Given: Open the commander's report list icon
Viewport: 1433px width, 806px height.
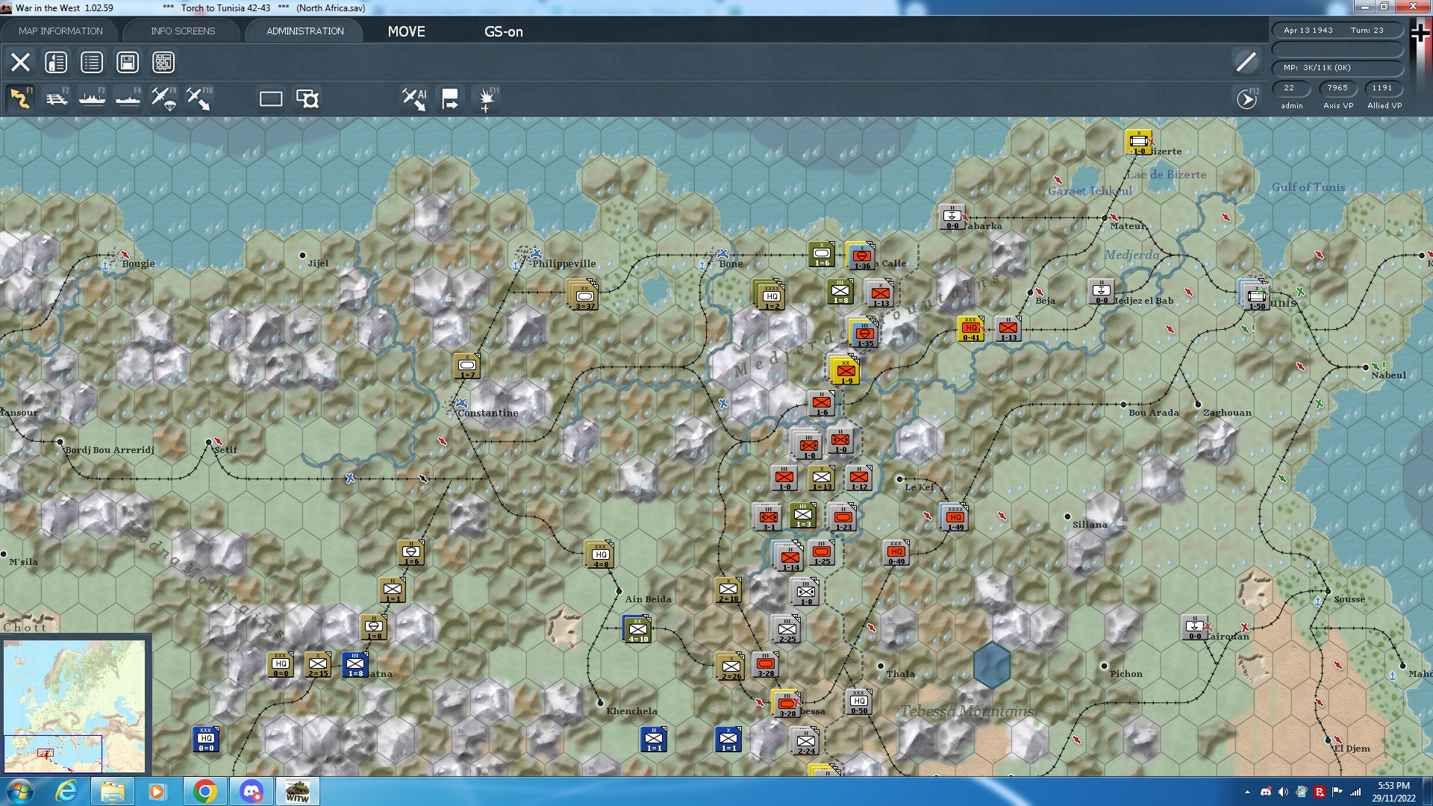Looking at the screenshot, I should [92, 62].
